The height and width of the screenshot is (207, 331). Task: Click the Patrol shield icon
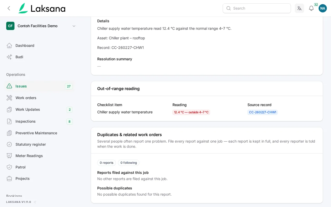coord(9,167)
